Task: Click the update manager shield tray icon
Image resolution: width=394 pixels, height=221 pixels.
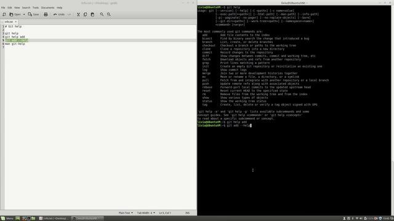Action: (380, 219)
